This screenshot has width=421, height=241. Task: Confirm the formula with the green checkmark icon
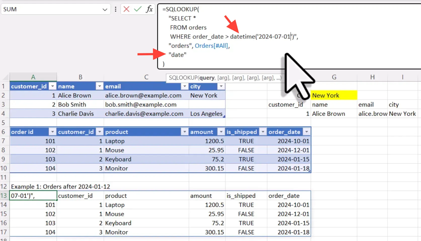point(138,9)
